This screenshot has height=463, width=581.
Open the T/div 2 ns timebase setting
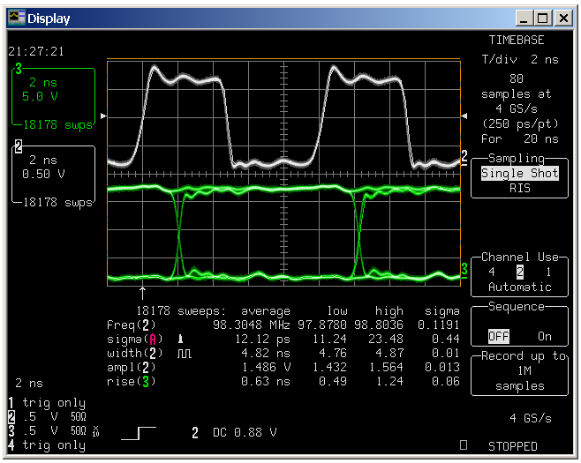519,59
